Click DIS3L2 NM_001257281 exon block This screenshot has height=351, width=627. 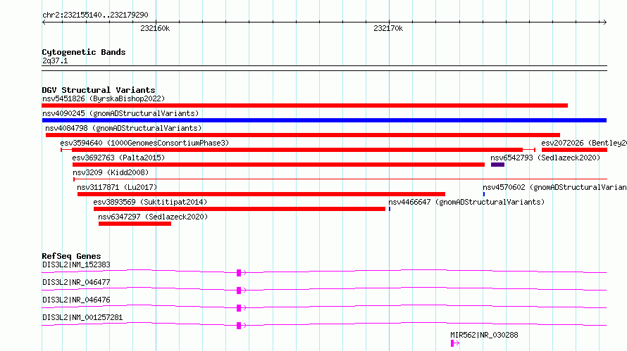(239, 326)
